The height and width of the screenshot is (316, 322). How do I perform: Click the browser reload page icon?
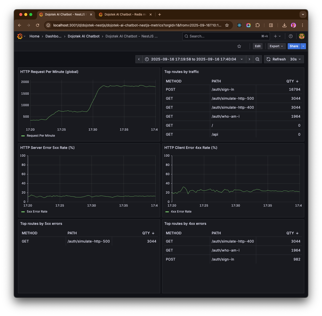38,25
